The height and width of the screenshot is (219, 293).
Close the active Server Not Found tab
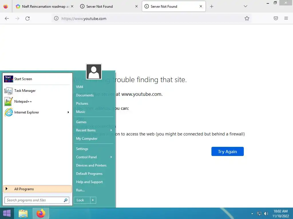click(201, 6)
